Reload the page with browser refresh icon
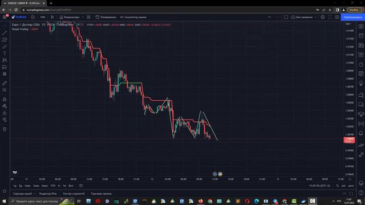 pos(16,10)
